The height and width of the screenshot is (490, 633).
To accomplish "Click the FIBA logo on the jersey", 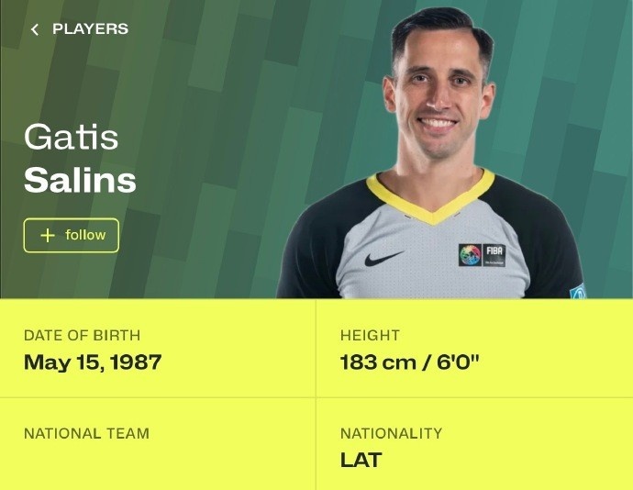I will click(494, 255).
